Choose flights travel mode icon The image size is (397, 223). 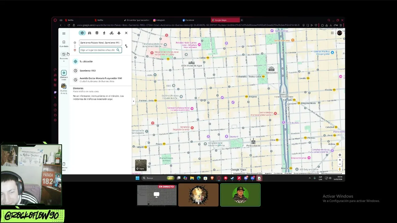(119, 33)
